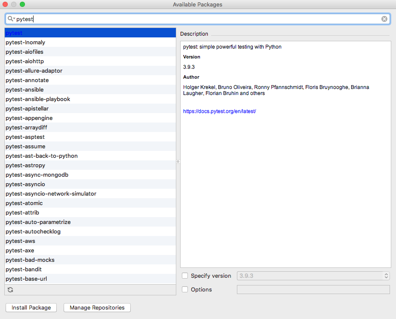Viewport: 396px width, 319px height.
Task: Select pytest-auto-parametrize in the list
Action: click(90, 222)
